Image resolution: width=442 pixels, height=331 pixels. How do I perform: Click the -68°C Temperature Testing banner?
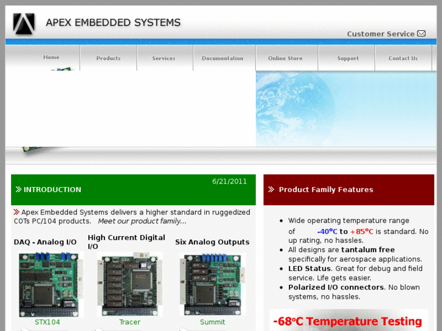(x=348, y=320)
